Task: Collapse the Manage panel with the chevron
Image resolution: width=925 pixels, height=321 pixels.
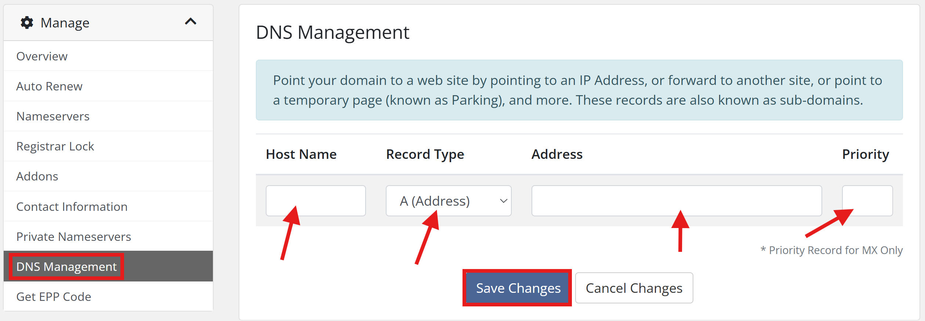Action: tap(191, 22)
